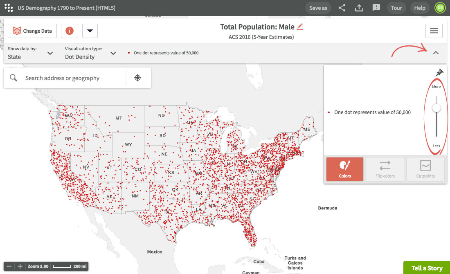Open the Visualization type dropdown
The image size is (450, 274).
pyautogui.click(x=113, y=53)
